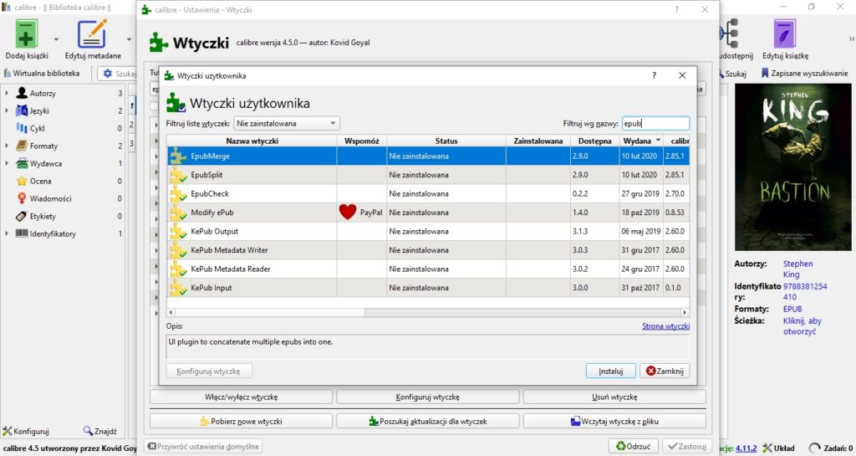This screenshot has width=856, height=456.
Task: Expand the Formaty tree node
Action: point(7,146)
